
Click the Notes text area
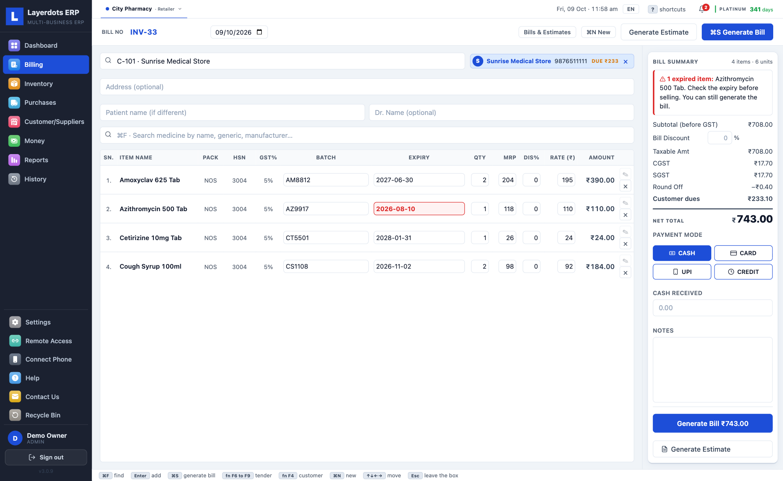(712, 370)
